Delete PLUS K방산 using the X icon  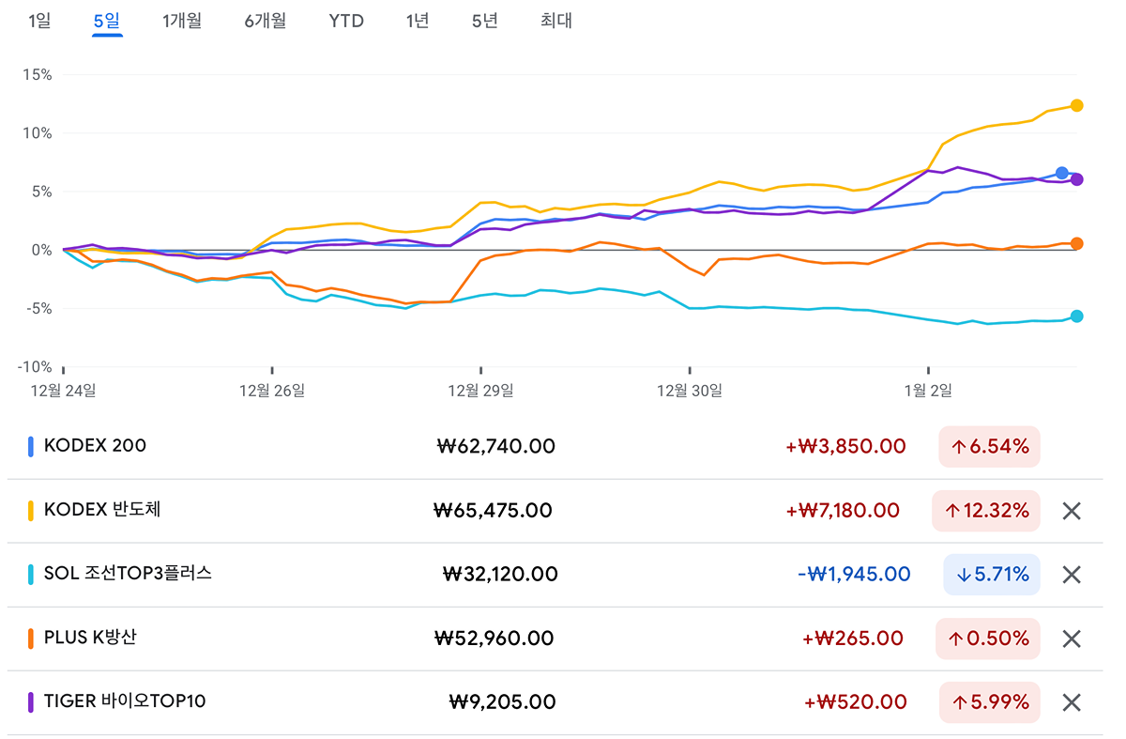pos(1072,639)
